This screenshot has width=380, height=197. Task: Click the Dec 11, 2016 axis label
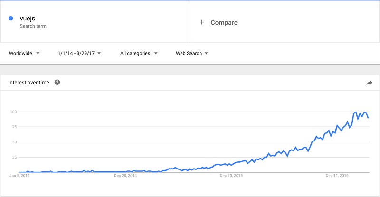tap(337, 175)
